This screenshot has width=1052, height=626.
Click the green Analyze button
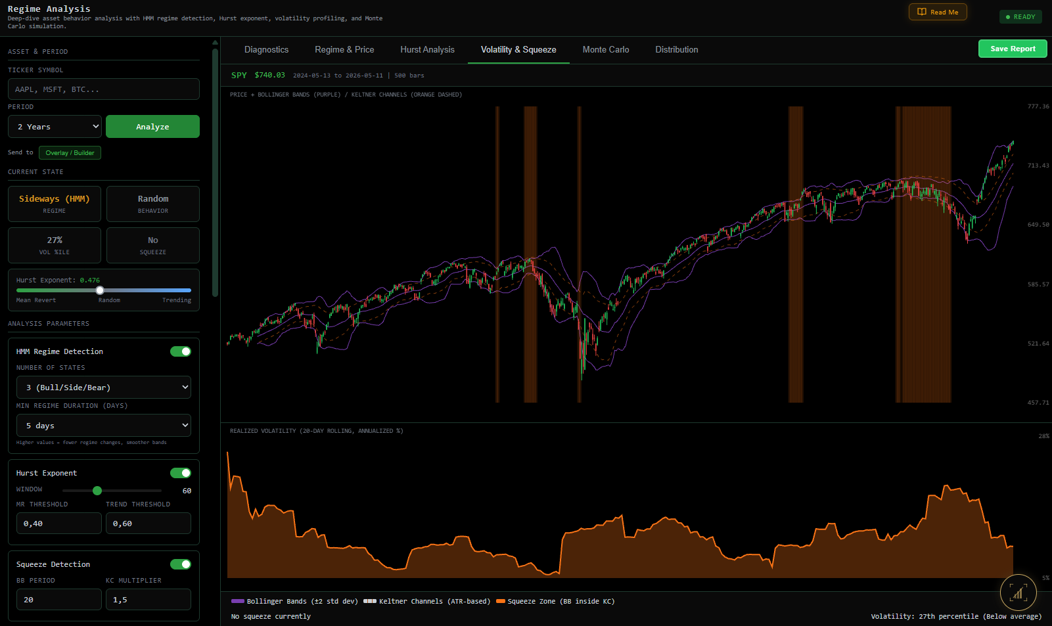point(152,127)
